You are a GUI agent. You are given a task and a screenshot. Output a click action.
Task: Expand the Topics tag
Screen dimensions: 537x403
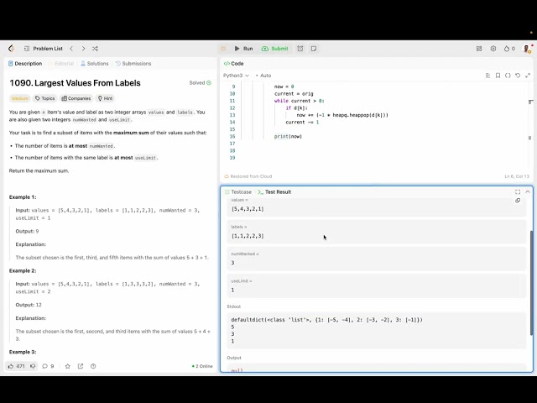(44, 98)
